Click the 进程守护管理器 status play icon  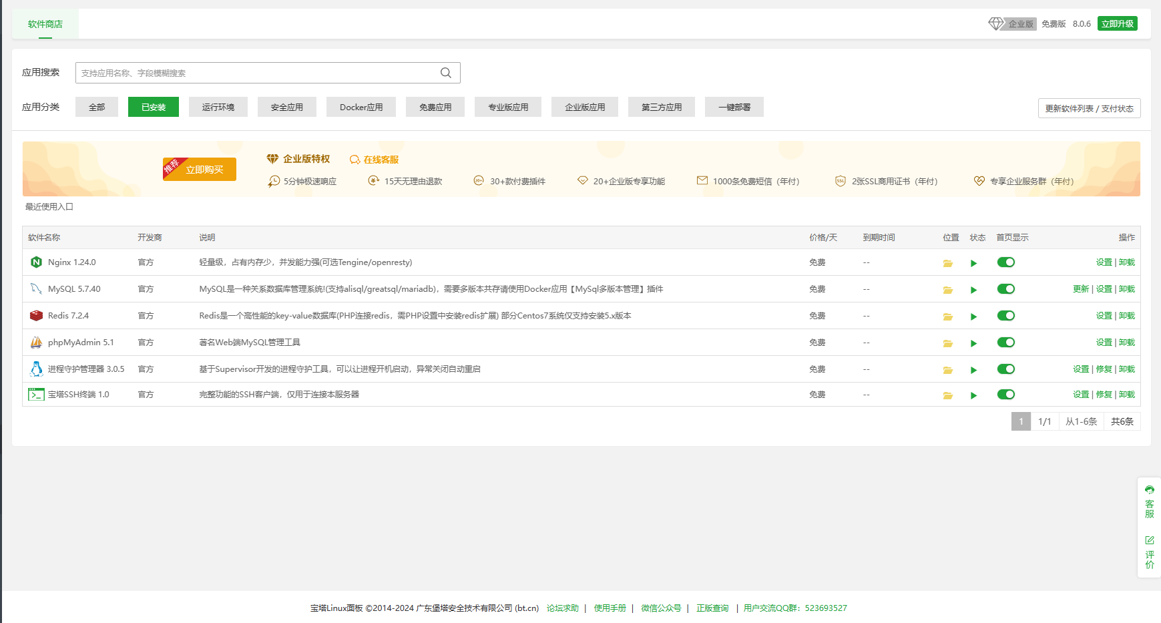point(973,370)
